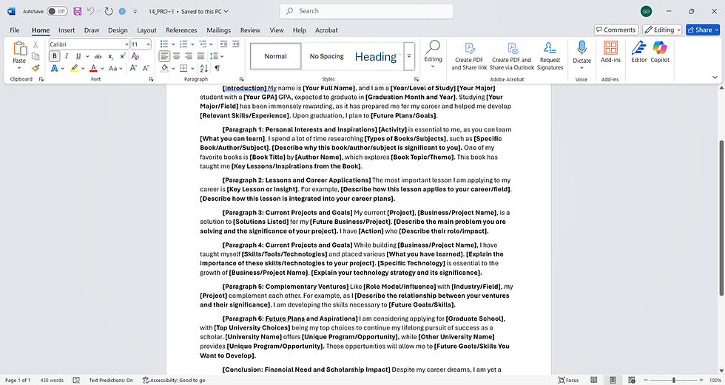Apply superscript formatting
The image size is (725, 385).
[x=123, y=56]
